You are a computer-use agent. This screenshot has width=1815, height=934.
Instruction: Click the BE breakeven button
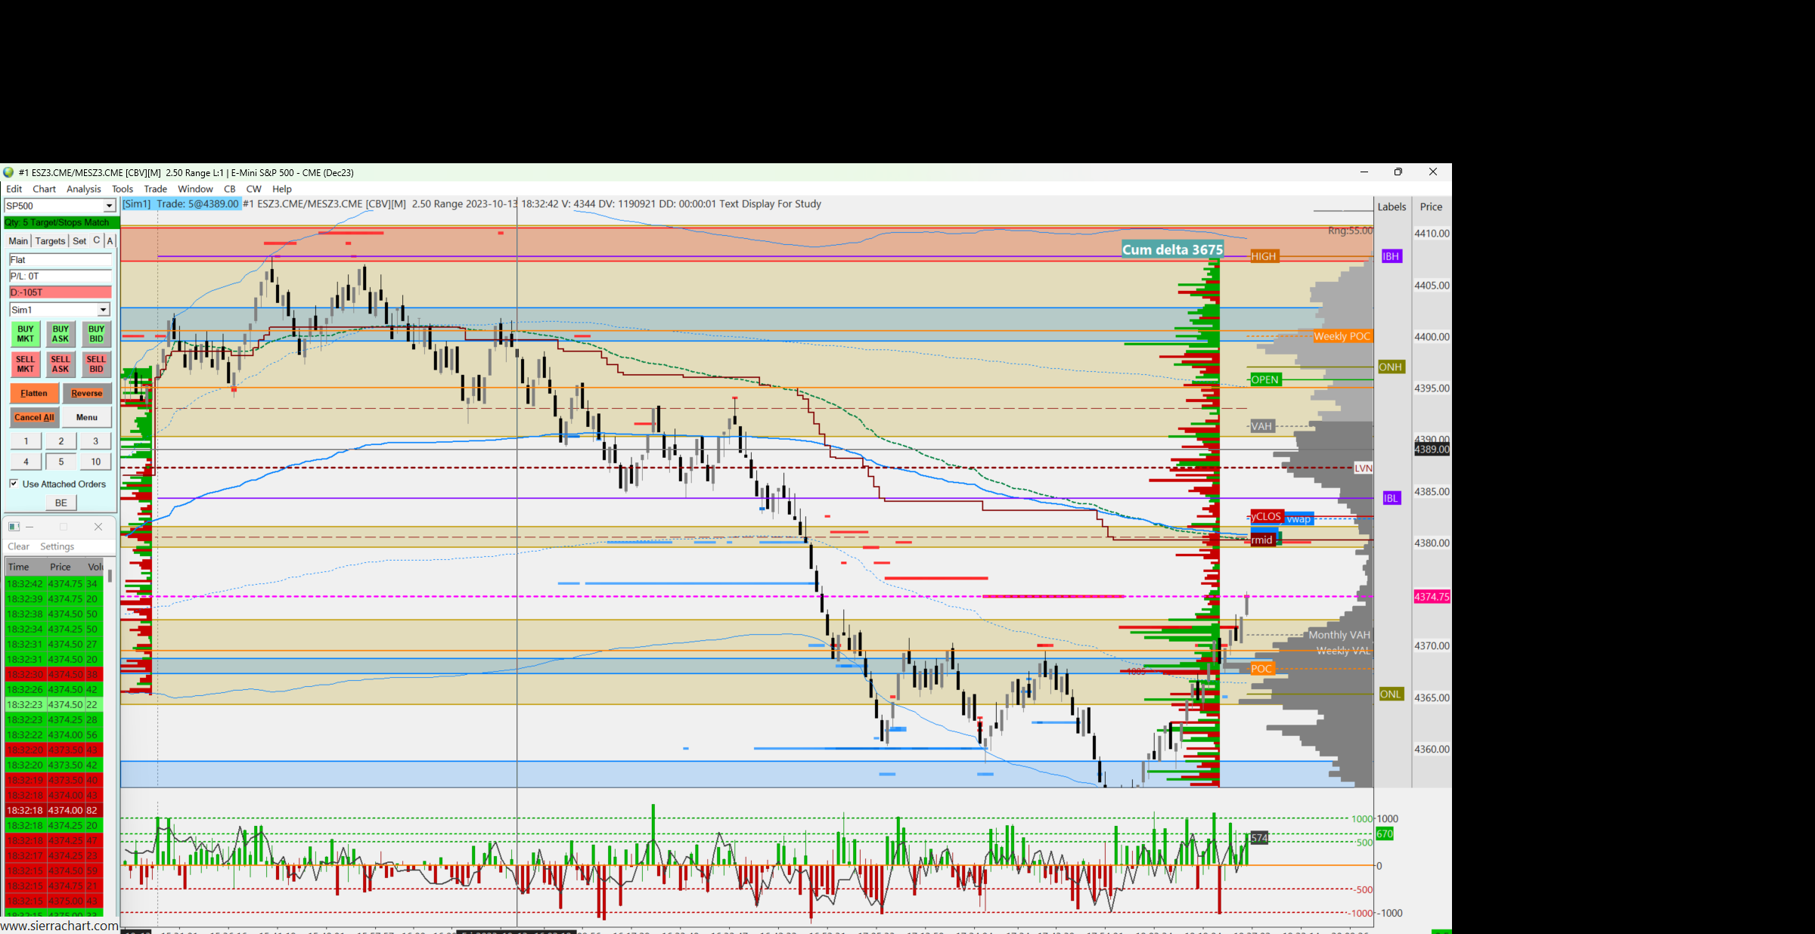pos(61,503)
